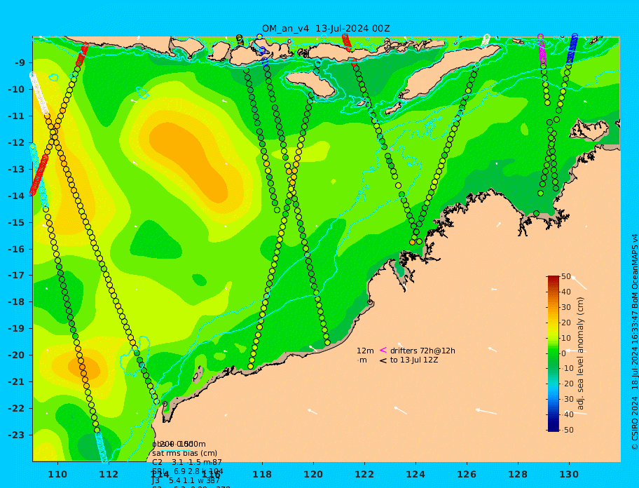Click latitude axis label '-21'
Screen dimensions: 639x488
pyautogui.click(x=16, y=382)
